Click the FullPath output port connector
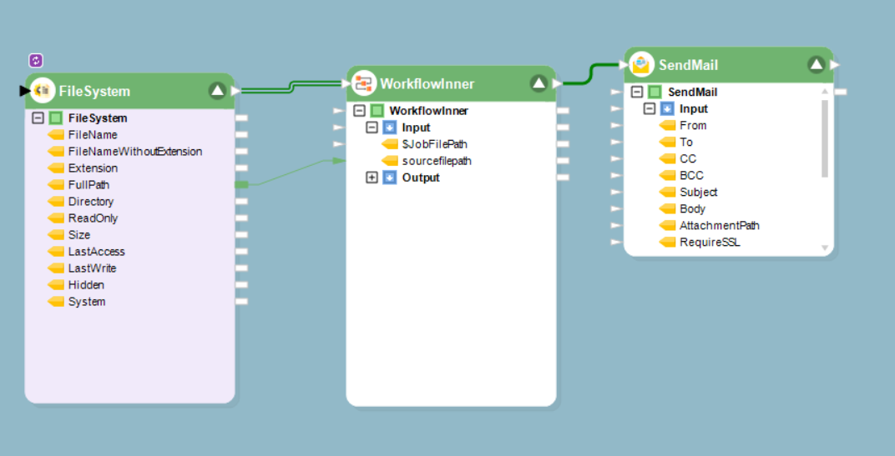 coord(241,185)
